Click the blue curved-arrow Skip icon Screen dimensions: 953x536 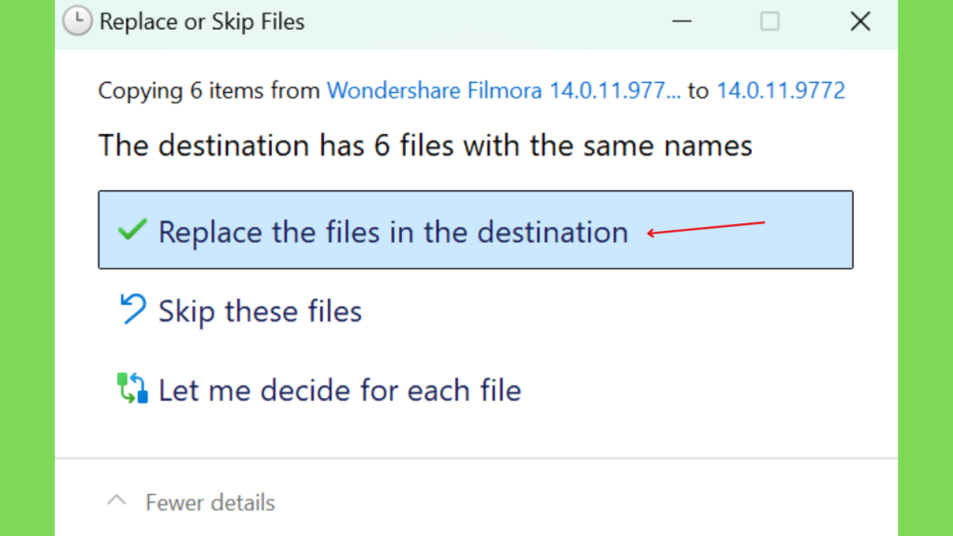[x=132, y=309]
